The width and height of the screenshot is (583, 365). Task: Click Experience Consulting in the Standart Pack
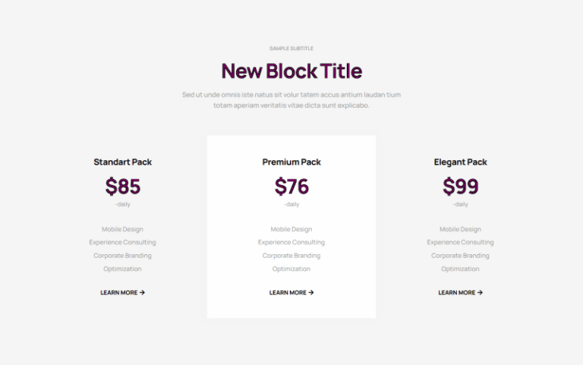coord(123,242)
